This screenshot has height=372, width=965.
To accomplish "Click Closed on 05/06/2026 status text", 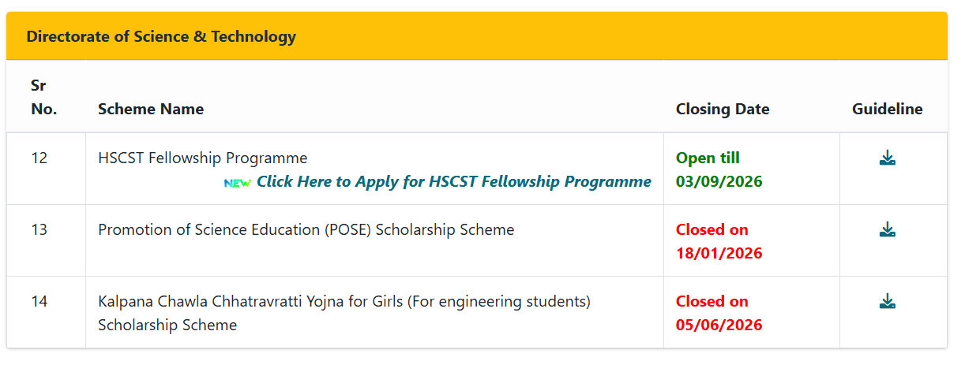I will (x=719, y=314).
